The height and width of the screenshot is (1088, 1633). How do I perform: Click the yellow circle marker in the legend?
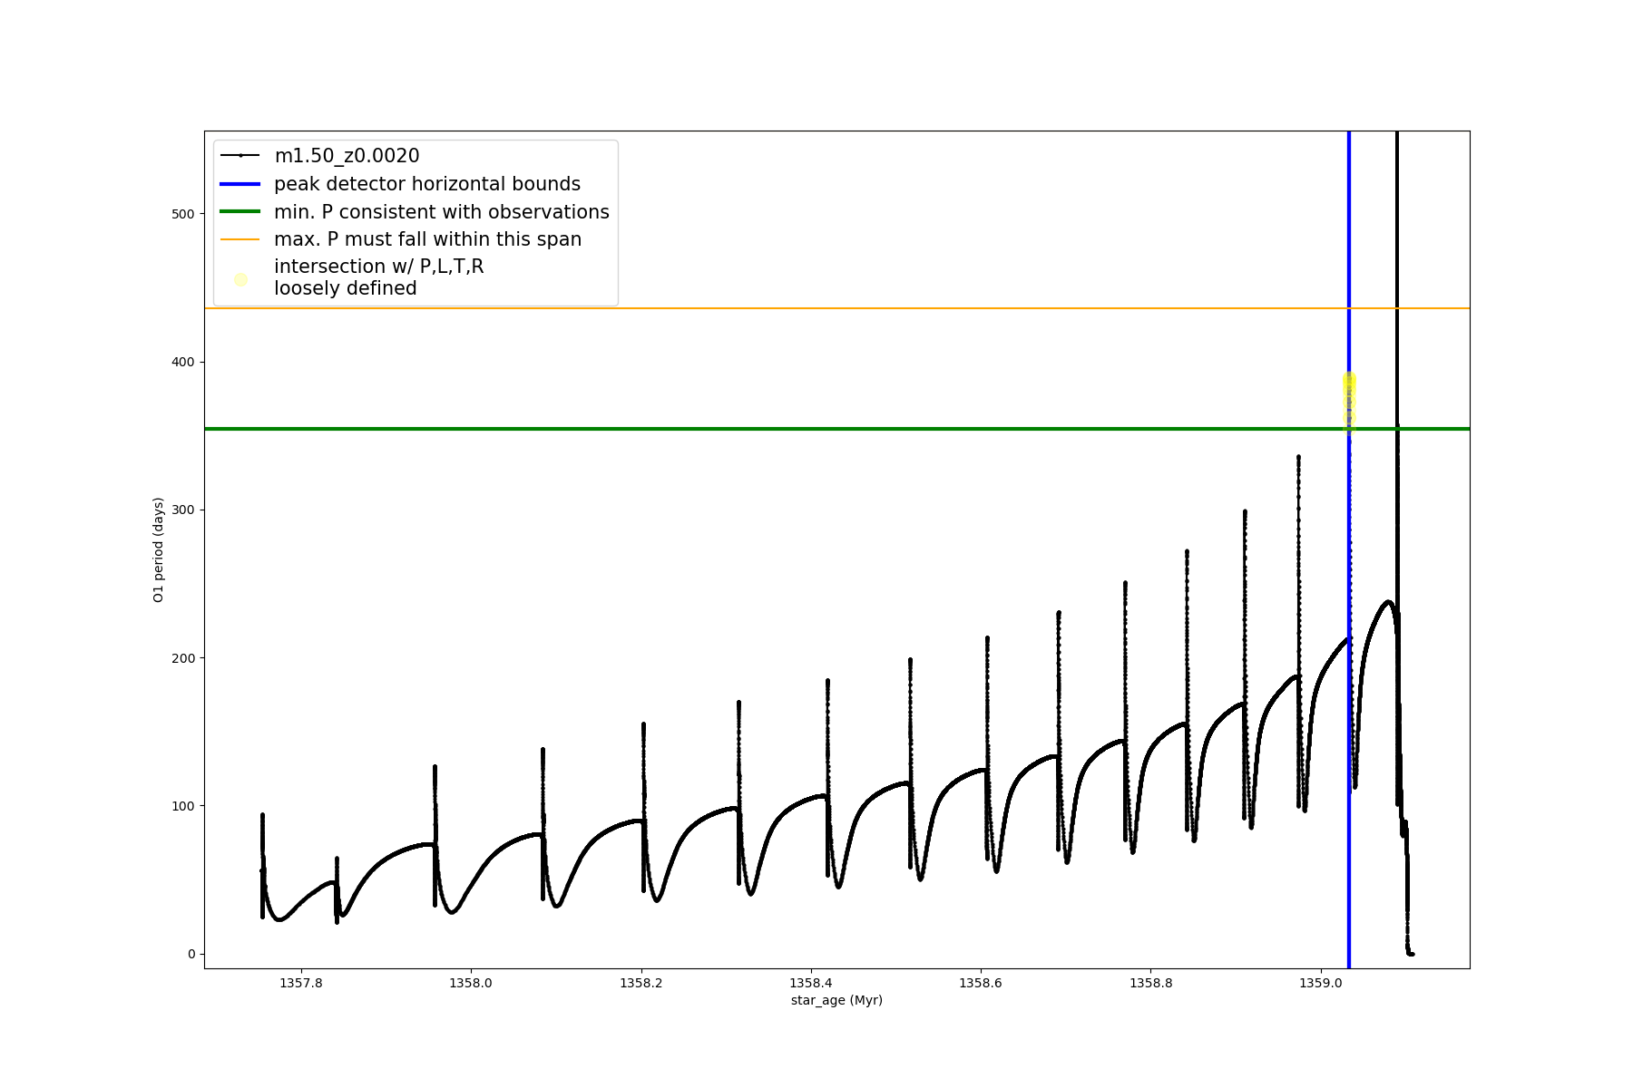[240, 279]
